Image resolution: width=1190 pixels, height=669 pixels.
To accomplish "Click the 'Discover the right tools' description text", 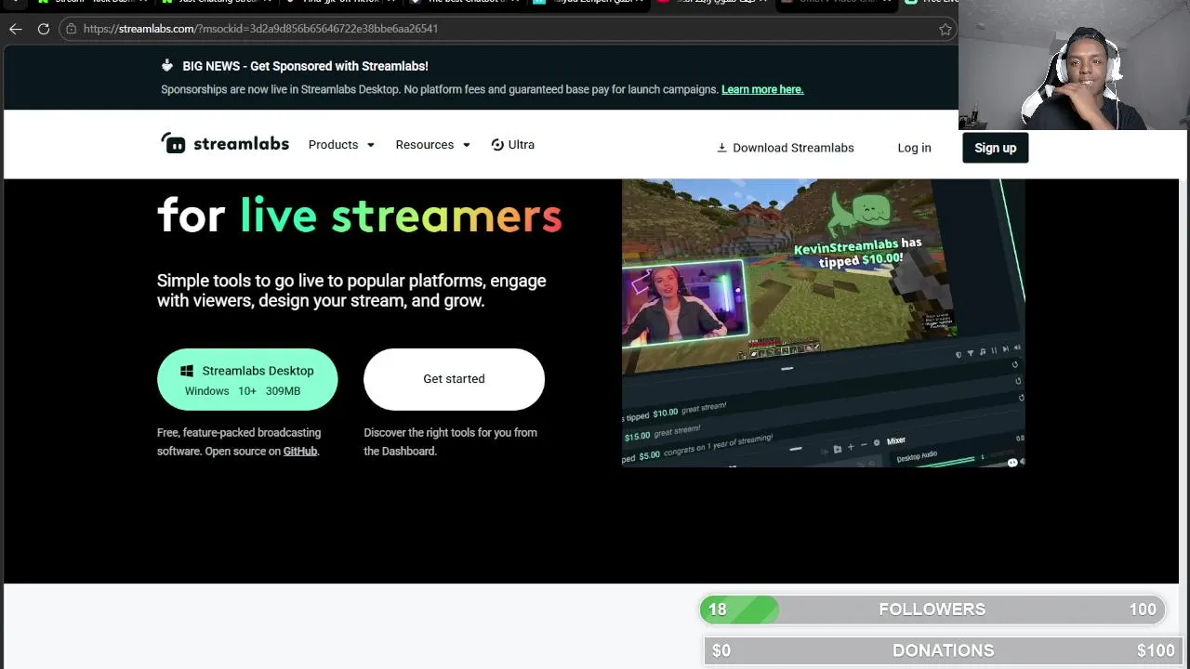I will click(450, 441).
